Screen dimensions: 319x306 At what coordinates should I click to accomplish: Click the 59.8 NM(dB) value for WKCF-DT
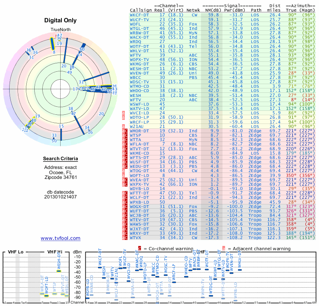click(213, 15)
